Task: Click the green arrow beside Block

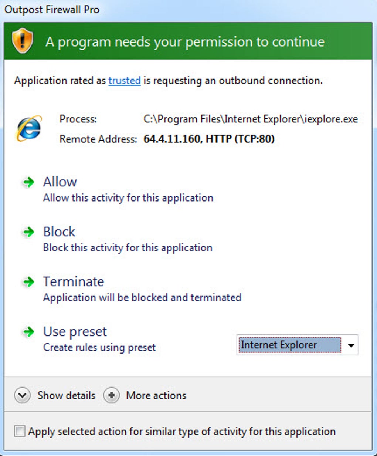Action: click(x=28, y=232)
